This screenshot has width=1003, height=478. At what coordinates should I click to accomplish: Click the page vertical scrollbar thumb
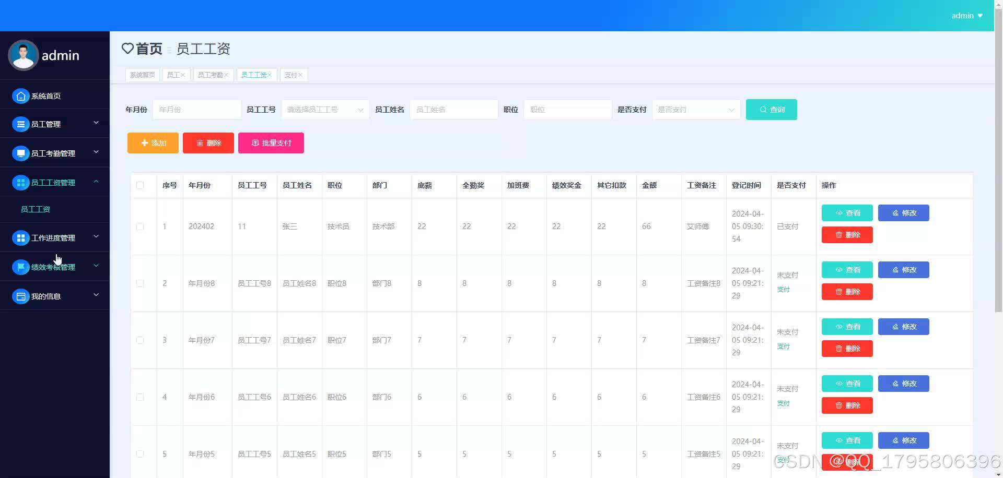(998, 160)
